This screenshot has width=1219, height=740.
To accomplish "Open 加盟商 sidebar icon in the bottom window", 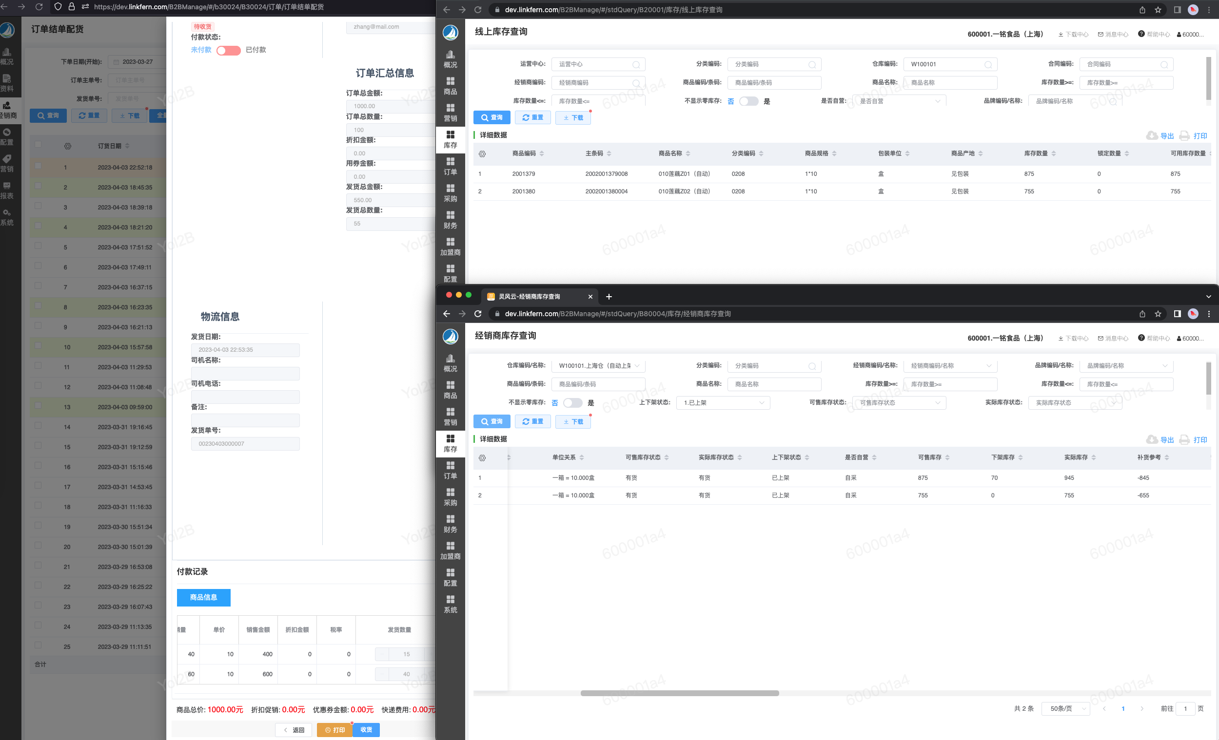I will click(450, 550).
